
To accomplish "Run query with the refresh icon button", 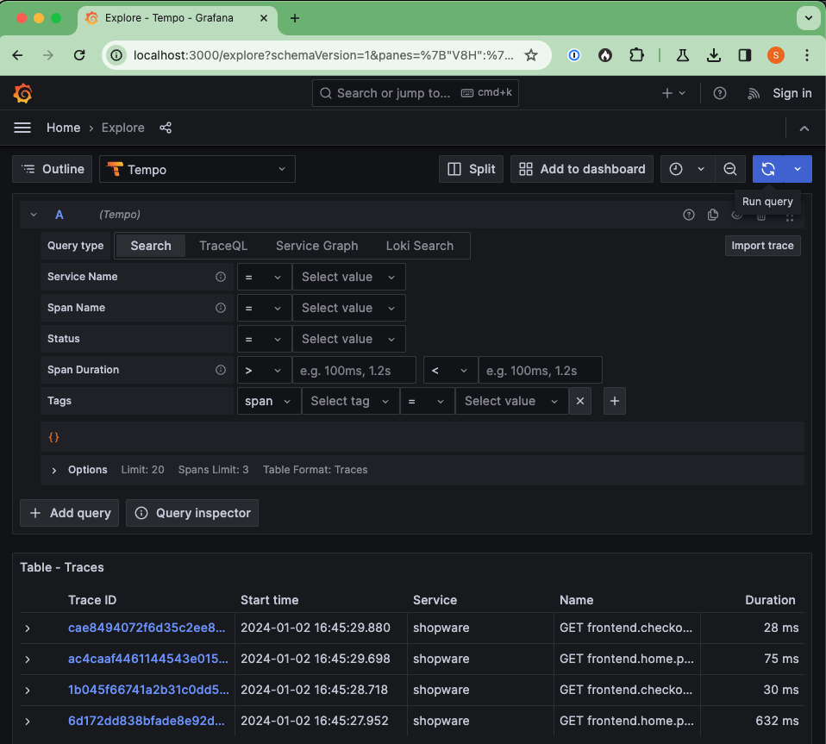I will click(x=768, y=169).
